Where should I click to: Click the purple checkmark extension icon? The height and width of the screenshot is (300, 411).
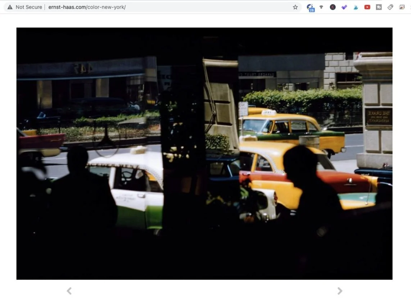pyautogui.click(x=344, y=7)
